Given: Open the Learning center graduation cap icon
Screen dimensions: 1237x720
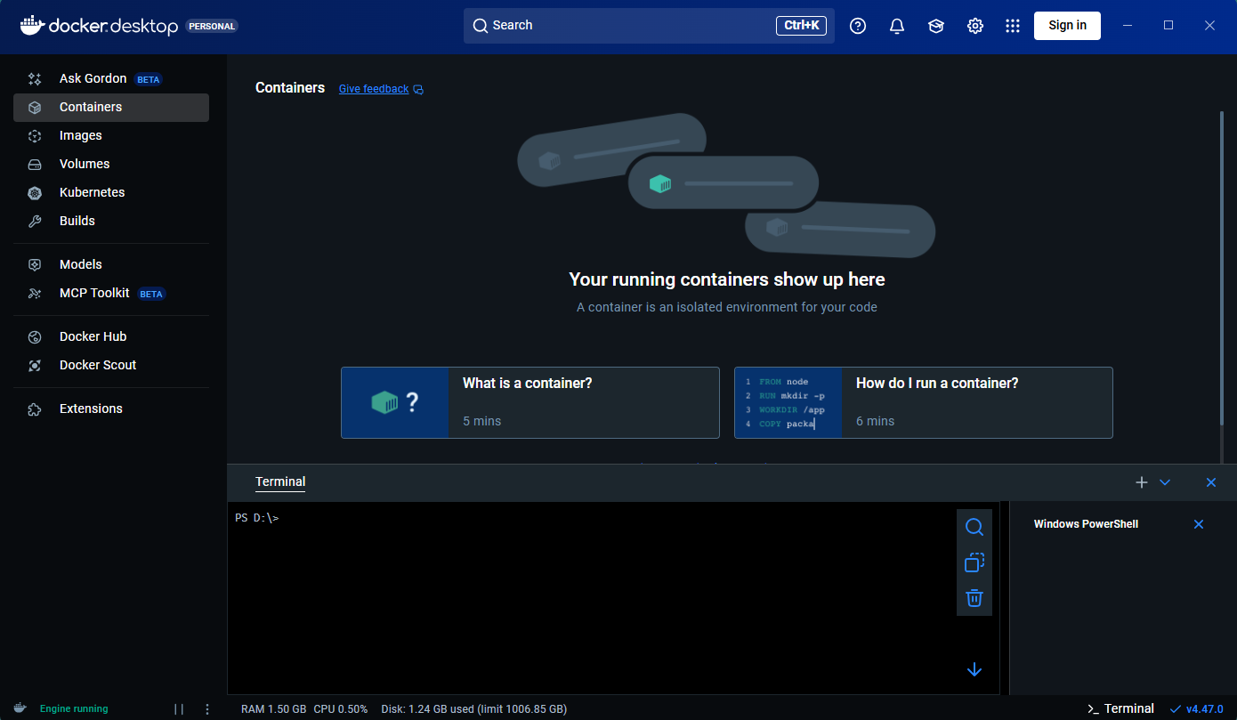Looking at the screenshot, I should click(936, 26).
